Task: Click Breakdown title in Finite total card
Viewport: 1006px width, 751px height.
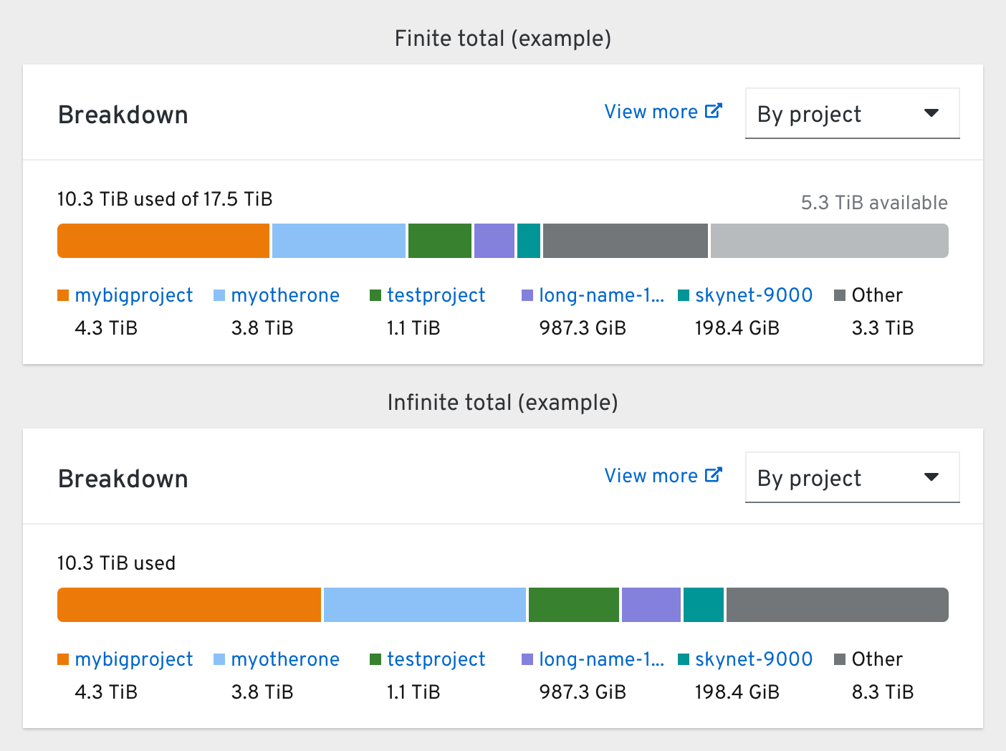Action: coord(123,115)
